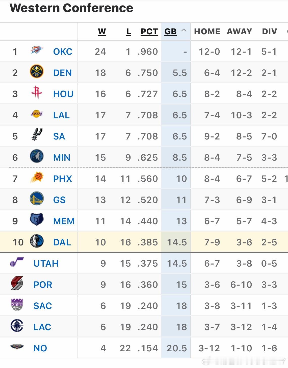Select the Trail Blazers logo icon
Image resolution: width=288 pixels, height=368 pixels.
17,283
